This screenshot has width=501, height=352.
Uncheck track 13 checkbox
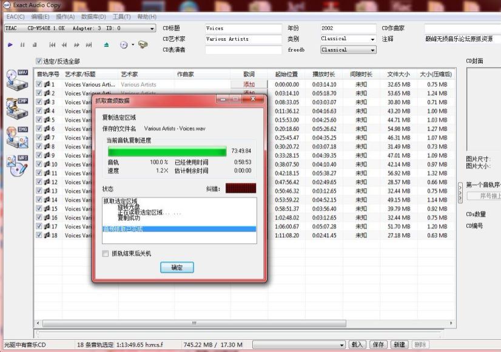(x=39, y=191)
